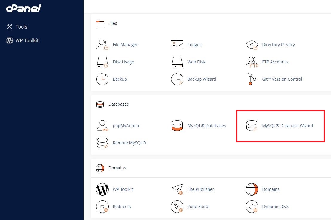This screenshot has width=331, height=220.
Task: Click the Backup Wizard icon
Action: [x=177, y=79]
